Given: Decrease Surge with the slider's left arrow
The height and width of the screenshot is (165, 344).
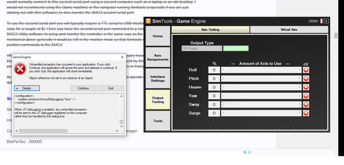Looking at the screenshot, I should point(223,113).
